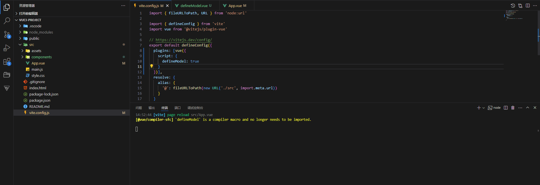Close the vite.config.js editor tab
Viewport: 540px width, 185px height.
[x=167, y=6]
